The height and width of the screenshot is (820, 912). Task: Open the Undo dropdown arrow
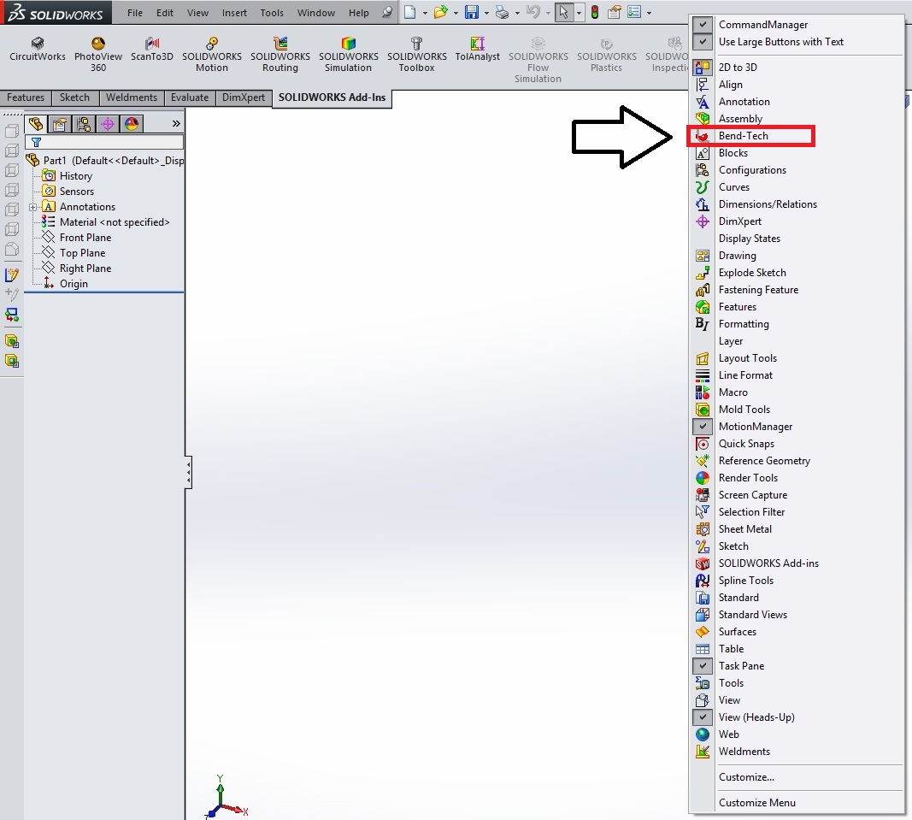point(548,13)
